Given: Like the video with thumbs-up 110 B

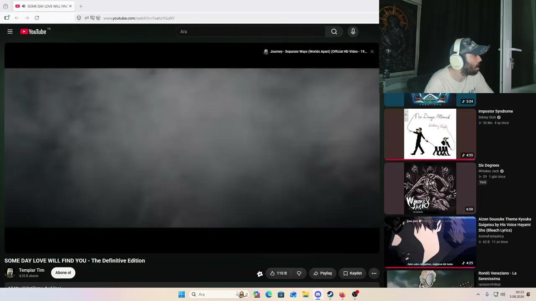Looking at the screenshot, I should (278, 273).
